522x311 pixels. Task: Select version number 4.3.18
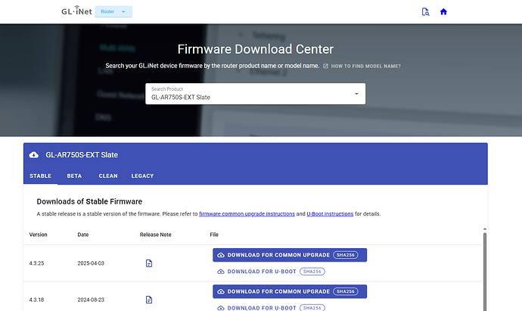36,300
